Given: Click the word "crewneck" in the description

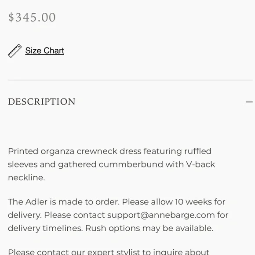Looking at the screenshot, I should [x=97, y=151].
